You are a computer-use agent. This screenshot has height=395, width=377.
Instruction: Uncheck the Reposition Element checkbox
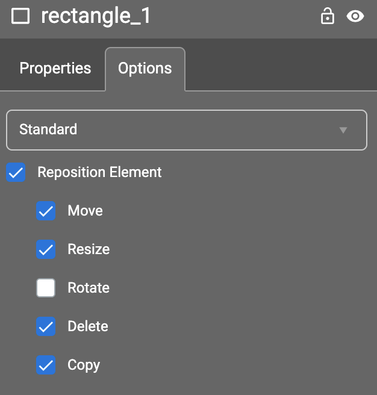click(16, 173)
